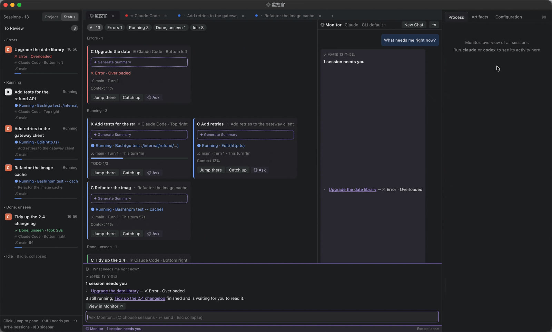Focus the Ask Monitor input field
The image size is (552, 332).
(262, 317)
